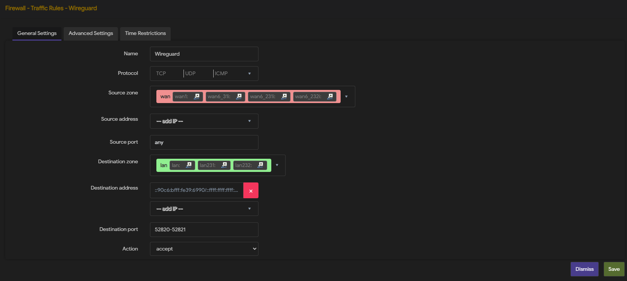Switch to the Advanced Settings tab
The image size is (627, 281).
point(91,33)
